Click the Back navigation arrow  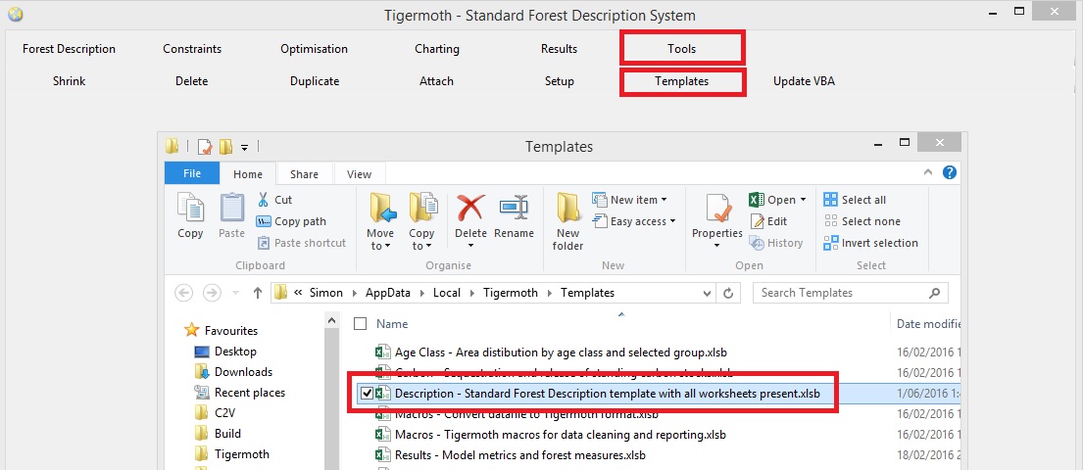pos(183,293)
